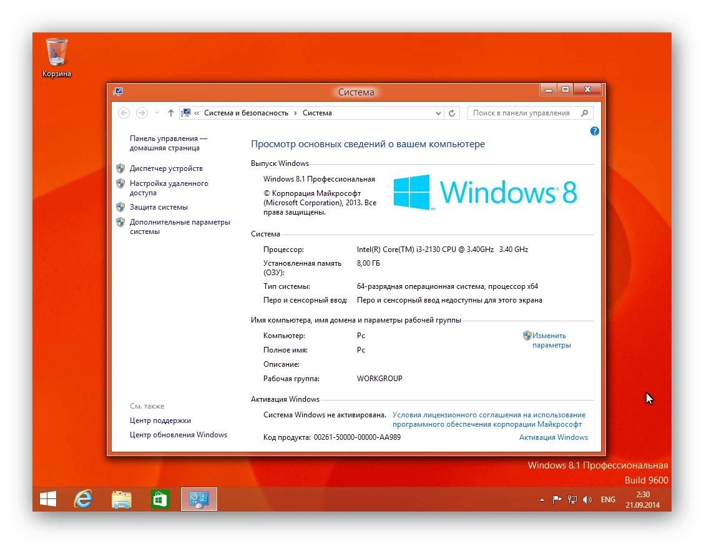Screen dimensions: 704x544
Task: Expand the double-chevron breadcrumb overflow
Action: [197, 113]
